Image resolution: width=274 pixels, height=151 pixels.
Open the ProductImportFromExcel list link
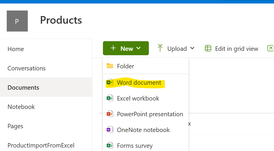(x=41, y=145)
